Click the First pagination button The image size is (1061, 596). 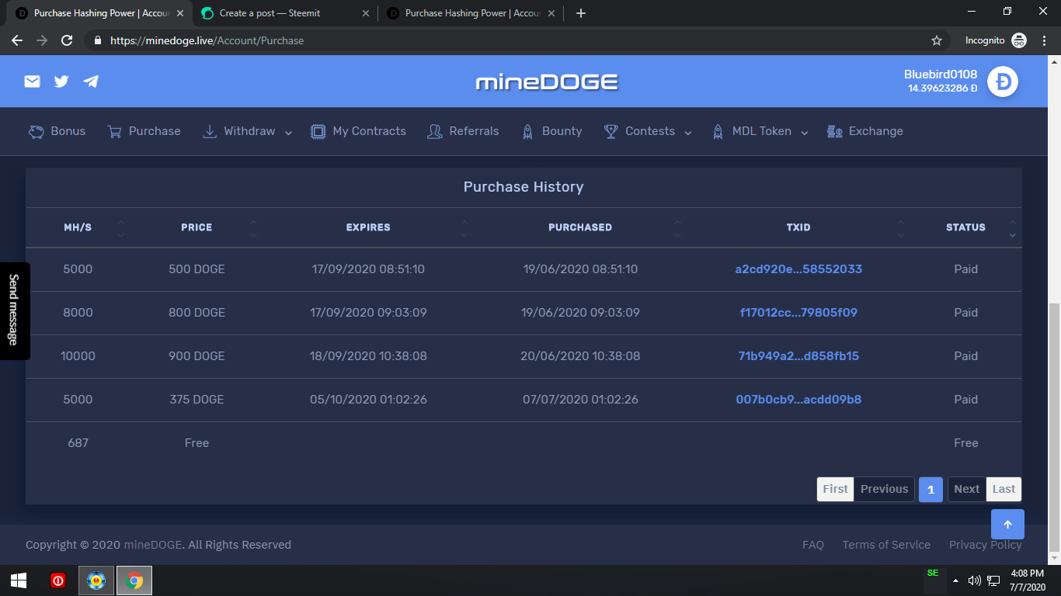pos(835,489)
